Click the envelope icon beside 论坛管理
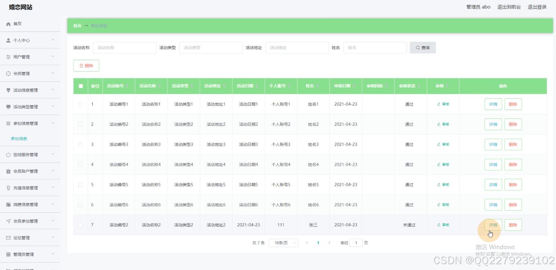The width and height of the screenshot is (556, 270). point(8,238)
